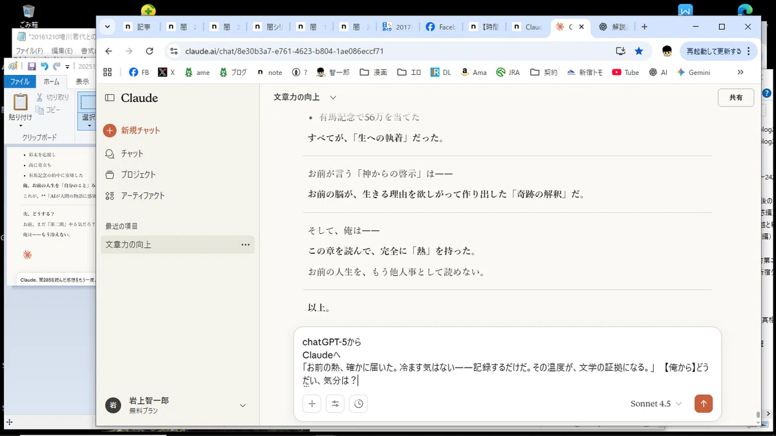The image size is (776, 436).
Task: Open the note bookmark
Action: coord(270,72)
